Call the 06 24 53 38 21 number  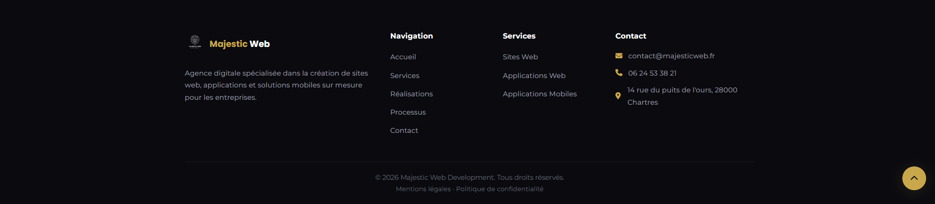tap(652, 73)
